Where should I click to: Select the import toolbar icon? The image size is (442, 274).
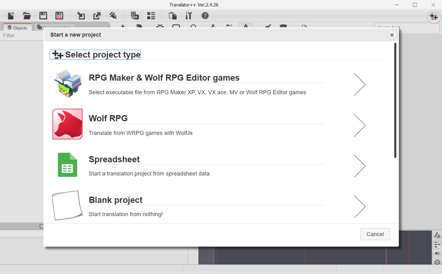click(x=81, y=15)
